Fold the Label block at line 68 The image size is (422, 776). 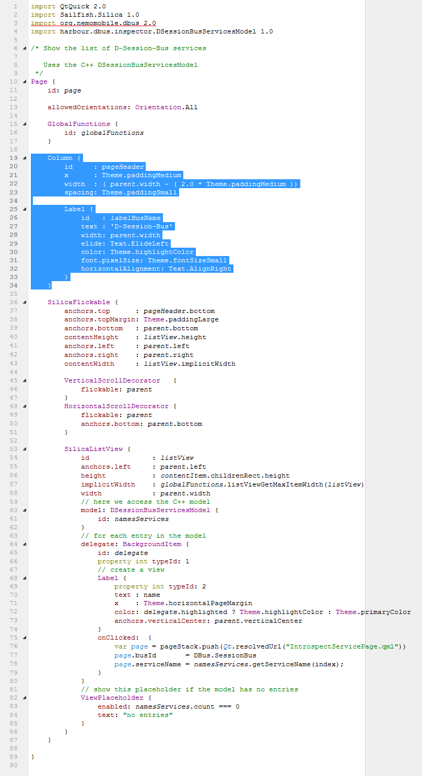(x=25, y=578)
